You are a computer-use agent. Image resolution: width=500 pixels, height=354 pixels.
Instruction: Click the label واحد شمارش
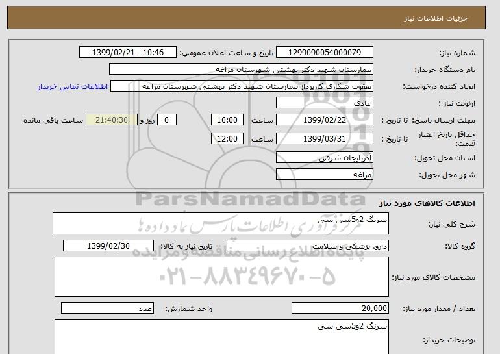tap(189, 309)
